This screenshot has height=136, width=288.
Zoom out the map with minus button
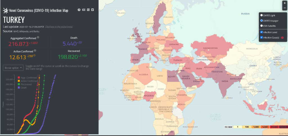tap(285, 8)
